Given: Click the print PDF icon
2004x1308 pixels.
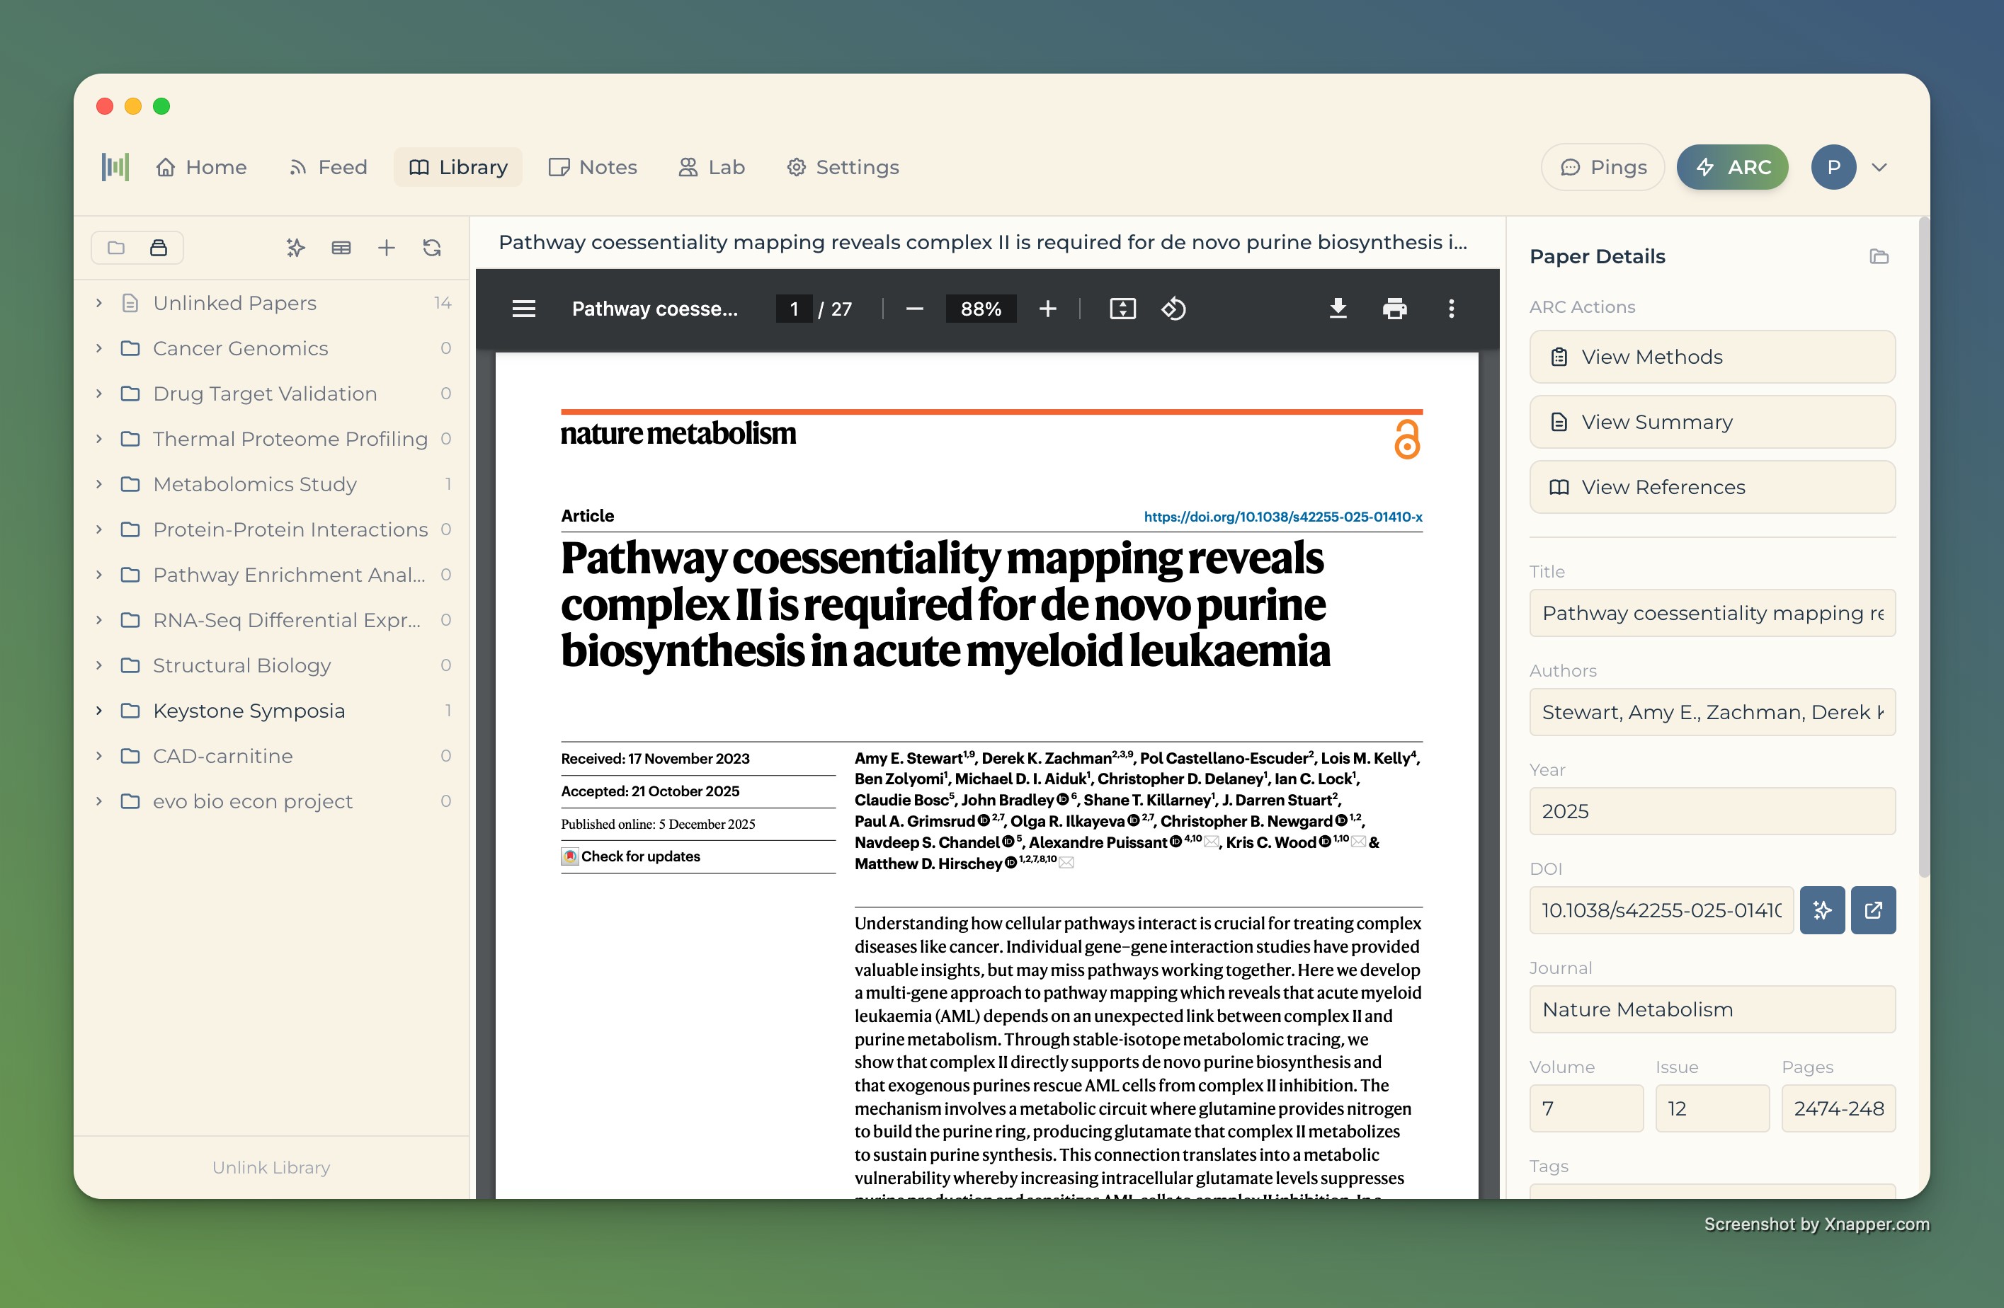Looking at the screenshot, I should [1394, 309].
